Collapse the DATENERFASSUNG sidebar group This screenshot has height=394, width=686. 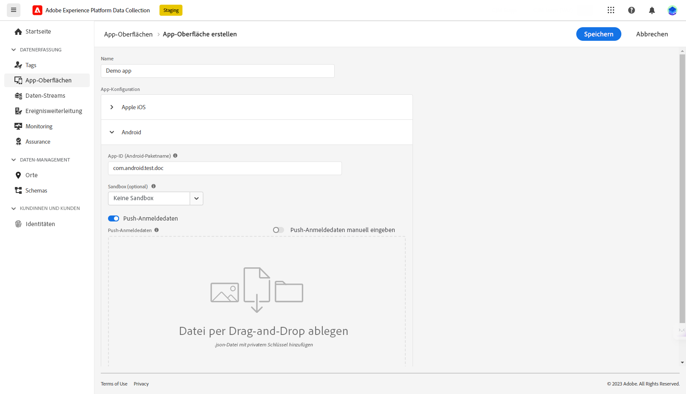pyautogui.click(x=14, y=50)
